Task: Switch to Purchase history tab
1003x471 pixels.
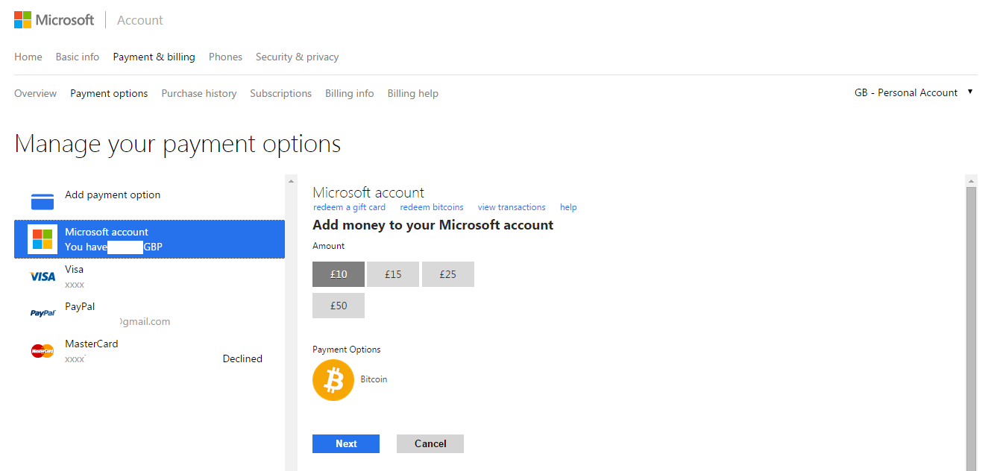Action: click(x=199, y=93)
